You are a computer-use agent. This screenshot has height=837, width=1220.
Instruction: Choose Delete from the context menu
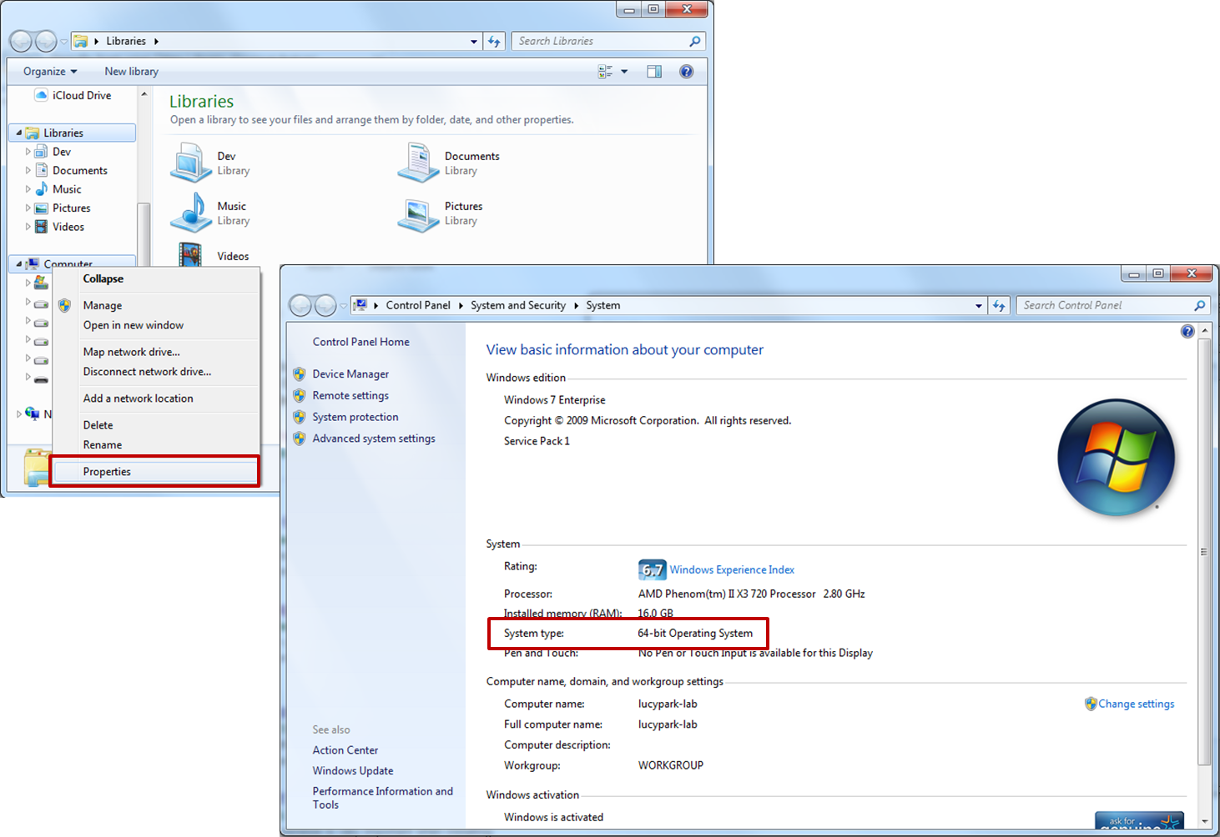(156, 425)
